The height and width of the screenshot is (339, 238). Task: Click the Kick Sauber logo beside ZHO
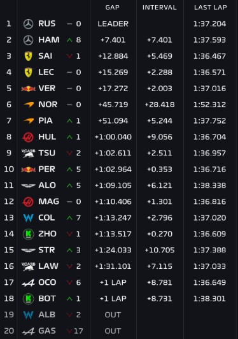[28, 234]
